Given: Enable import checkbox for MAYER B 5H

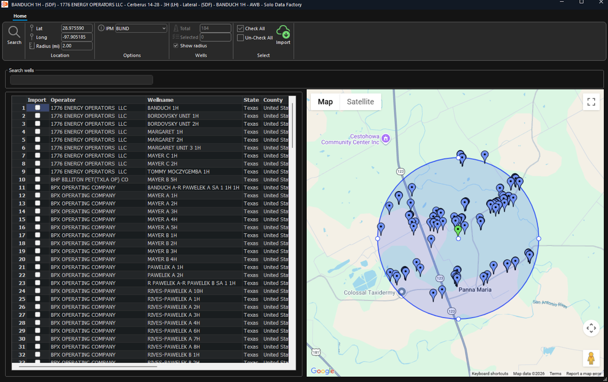Looking at the screenshot, I should [x=38, y=179].
